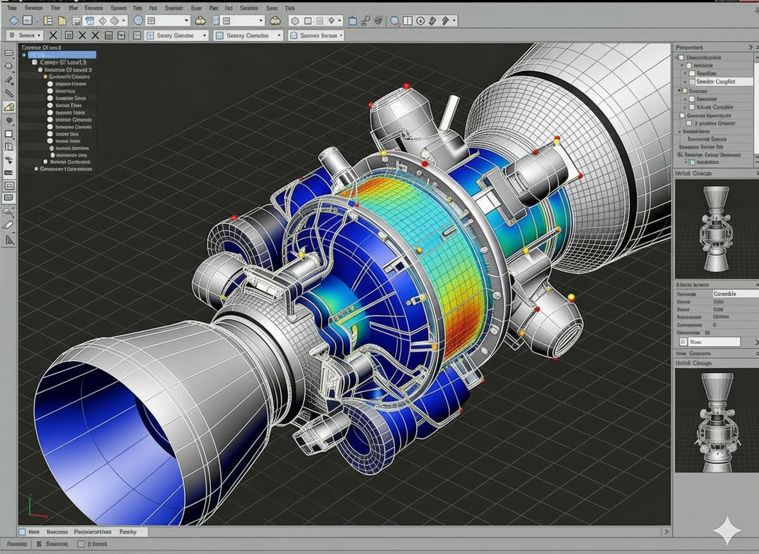The width and height of the screenshot is (759, 554).
Task: Click the blue diamond icon in the top toolbar
Action: 14,21
